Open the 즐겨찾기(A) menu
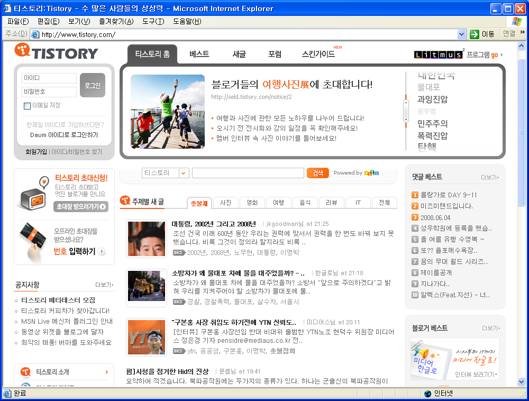 pos(116,21)
